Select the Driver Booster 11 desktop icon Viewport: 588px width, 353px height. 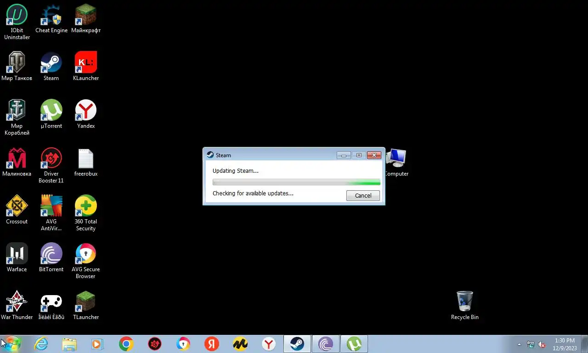51,165
